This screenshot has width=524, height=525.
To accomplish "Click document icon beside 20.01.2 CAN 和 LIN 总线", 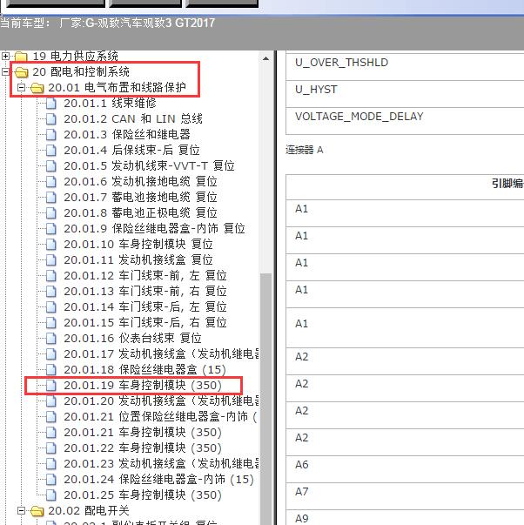I will tap(50, 119).
